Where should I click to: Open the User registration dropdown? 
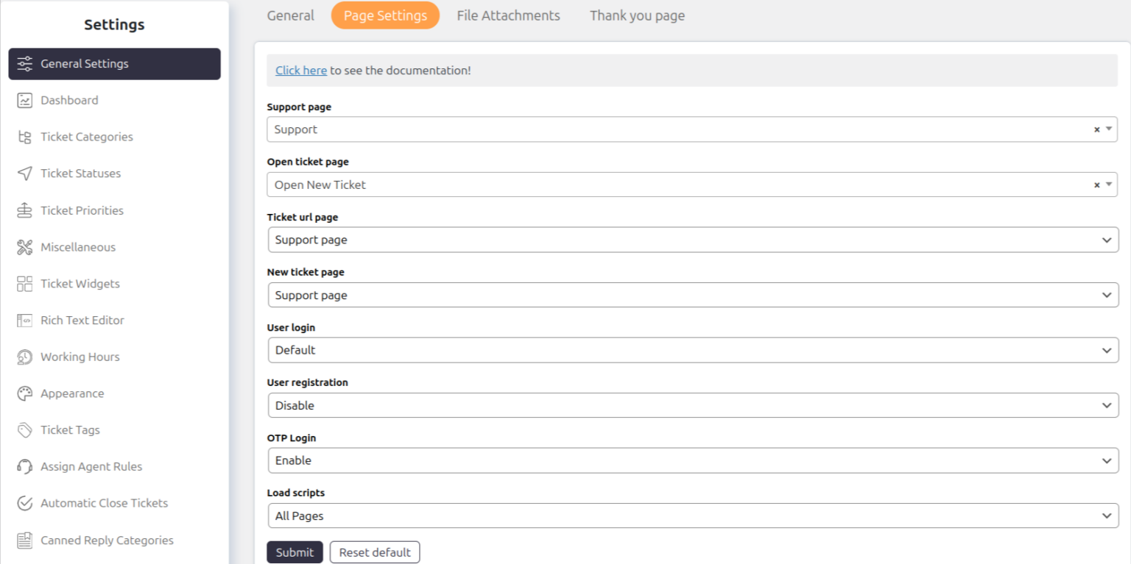pyautogui.click(x=692, y=405)
